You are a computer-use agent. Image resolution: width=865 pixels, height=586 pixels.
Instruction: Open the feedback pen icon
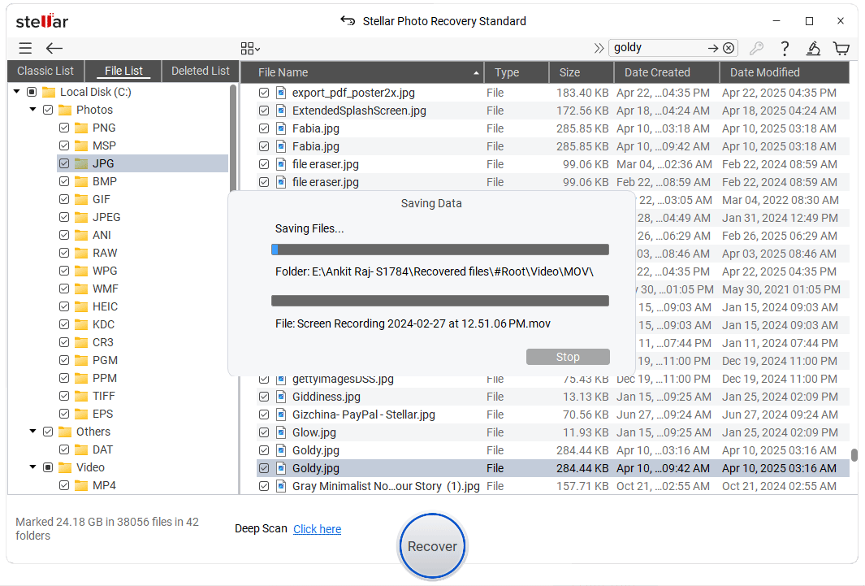click(x=813, y=48)
